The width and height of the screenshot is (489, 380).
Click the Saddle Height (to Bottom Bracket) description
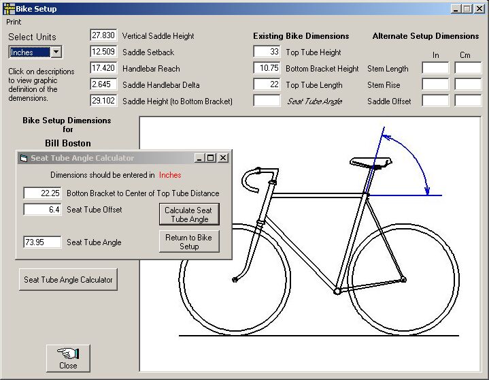pos(178,101)
